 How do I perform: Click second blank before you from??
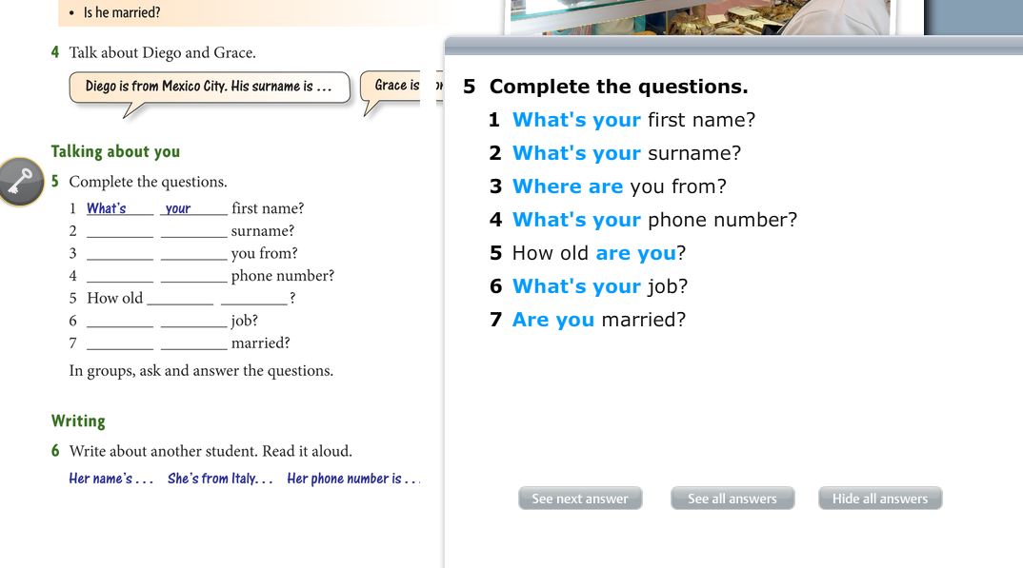coord(193,253)
